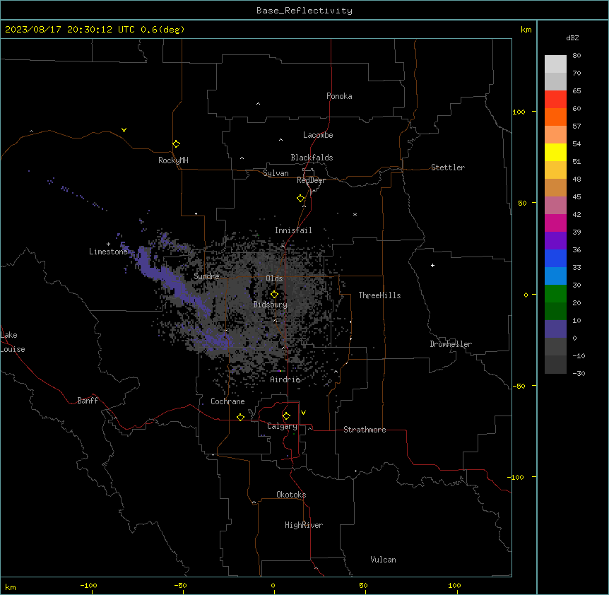Click the dBZ legend heading
The width and height of the screenshot is (609, 595).
pos(572,37)
